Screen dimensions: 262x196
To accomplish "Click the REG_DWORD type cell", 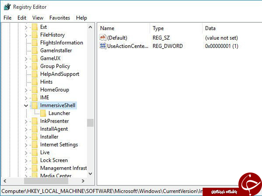I will coord(168,46).
